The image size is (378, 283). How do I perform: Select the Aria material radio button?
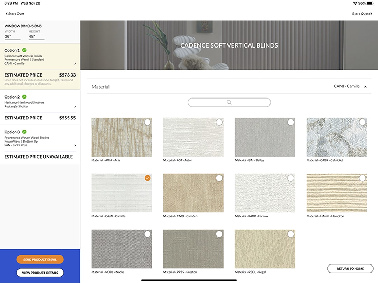(148, 122)
